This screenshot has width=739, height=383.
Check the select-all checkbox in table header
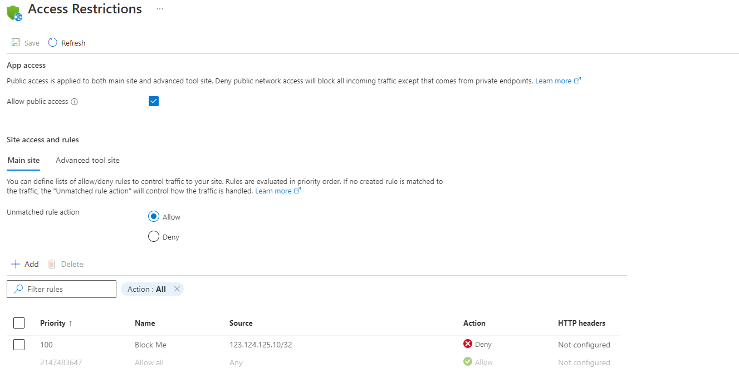pos(18,322)
